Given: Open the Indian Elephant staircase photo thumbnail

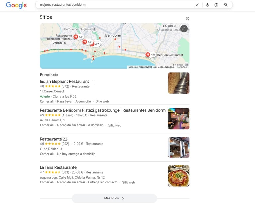Looking at the screenshot, I should 179,83.
